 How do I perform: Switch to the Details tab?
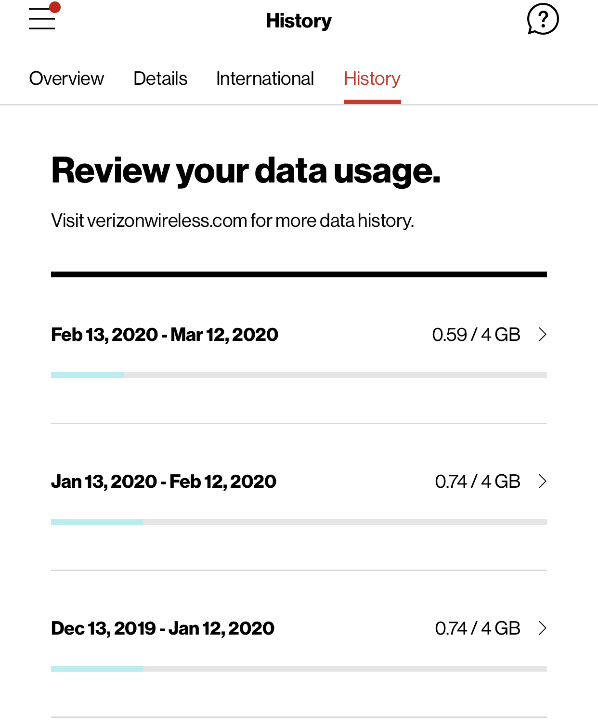[x=160, y=78]
